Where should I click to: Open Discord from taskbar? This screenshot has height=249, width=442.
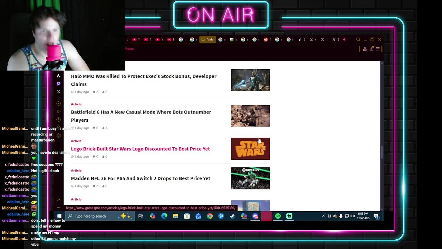tap(255, 216)
